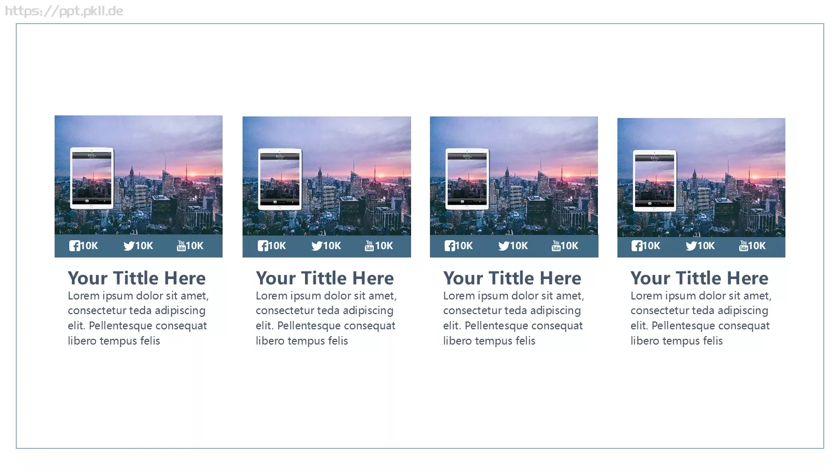Click the Lorem ipsum paragraph under the first card
Image resolution: width=840 pixels, height=472 pixels.
(138, 318)
